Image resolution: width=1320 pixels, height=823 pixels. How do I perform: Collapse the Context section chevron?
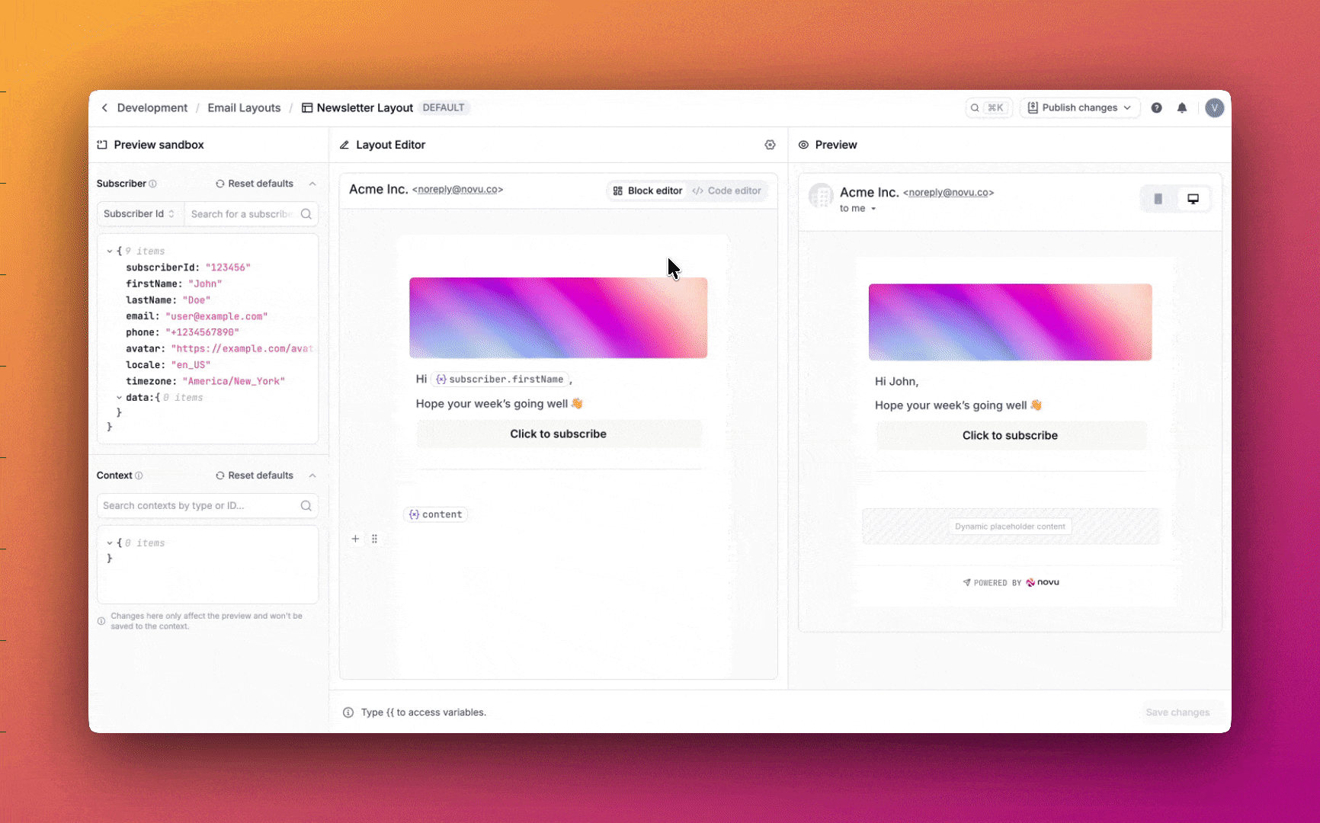point(312,476)
